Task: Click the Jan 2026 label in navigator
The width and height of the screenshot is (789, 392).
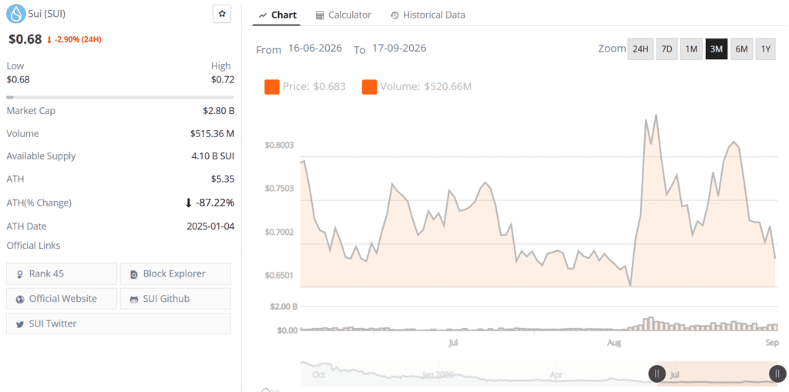Action: pos(438,375)
